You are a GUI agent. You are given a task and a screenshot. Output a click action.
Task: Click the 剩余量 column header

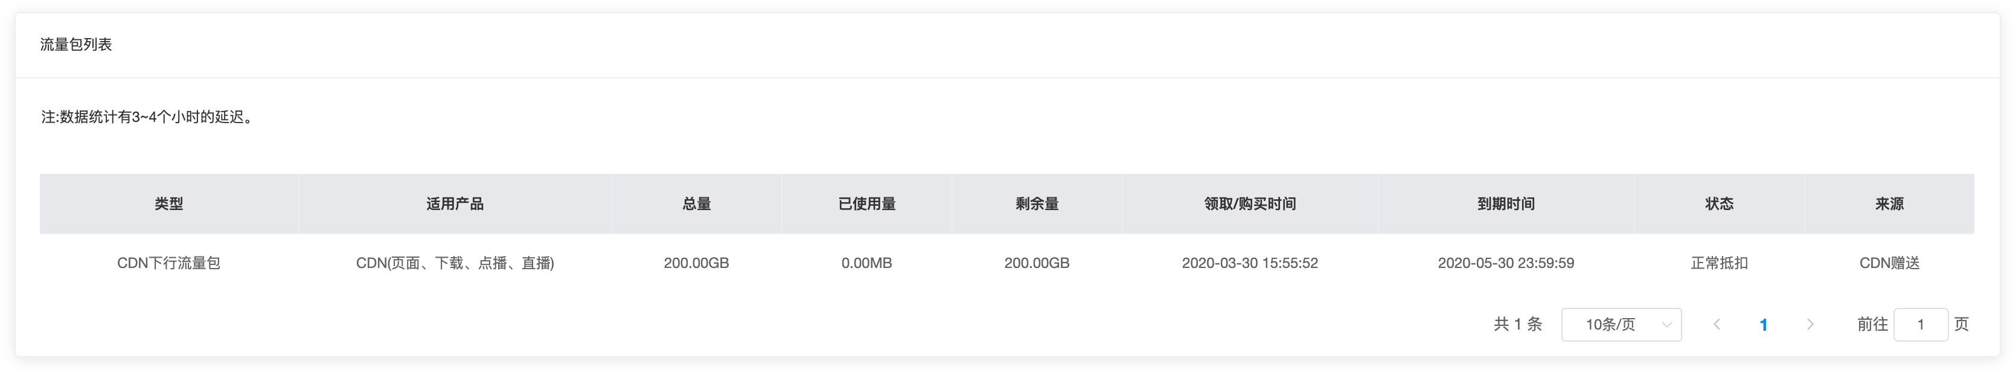[1037, 204]
